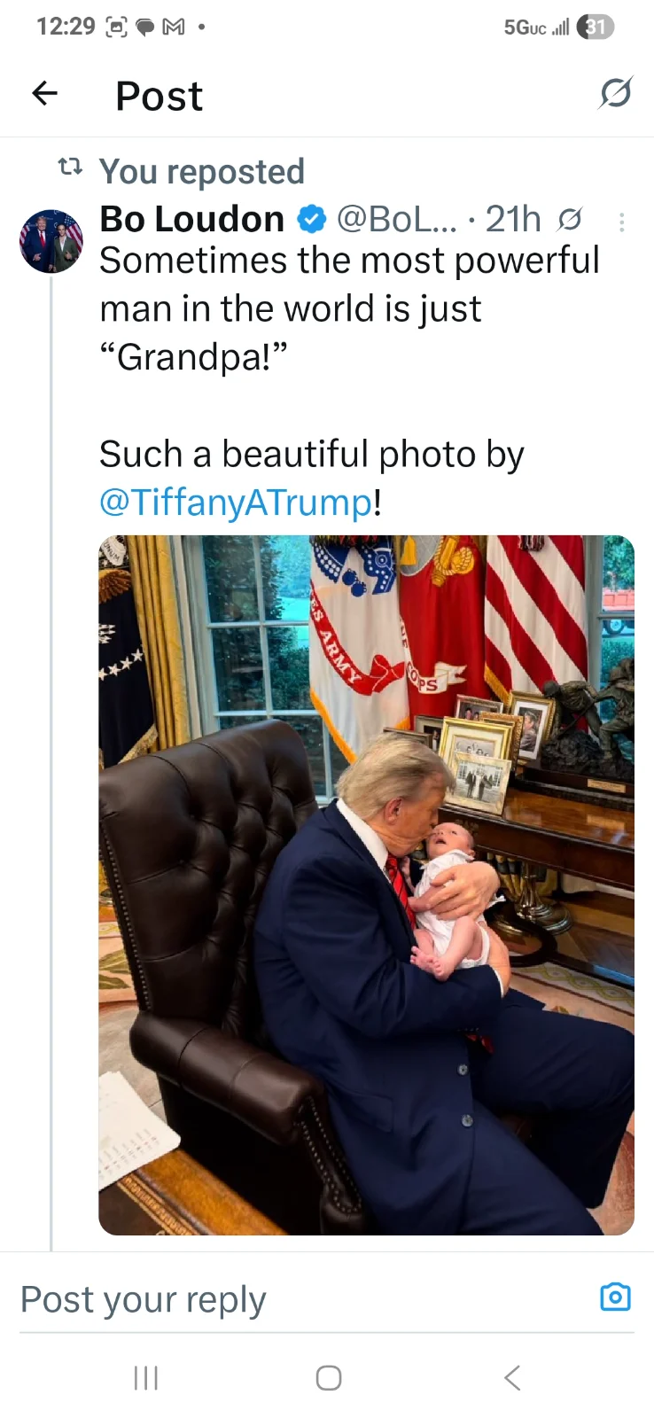Tap the You reposted label
Image resolution: width=654 pixels, height=1418 pixels.
(202, 171)
